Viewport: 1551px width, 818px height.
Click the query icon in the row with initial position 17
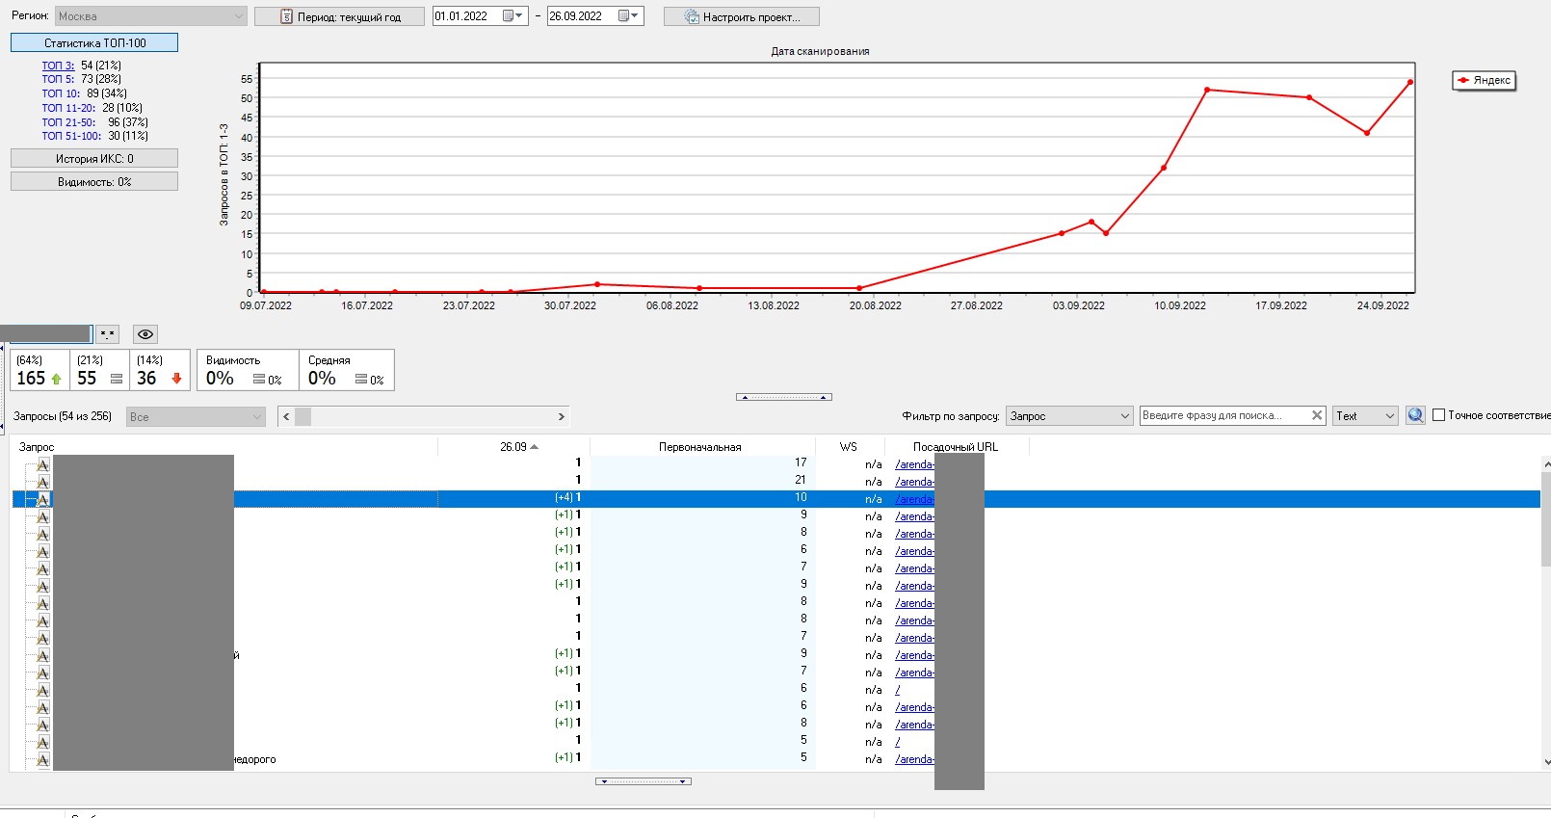[x=43, y=464]
